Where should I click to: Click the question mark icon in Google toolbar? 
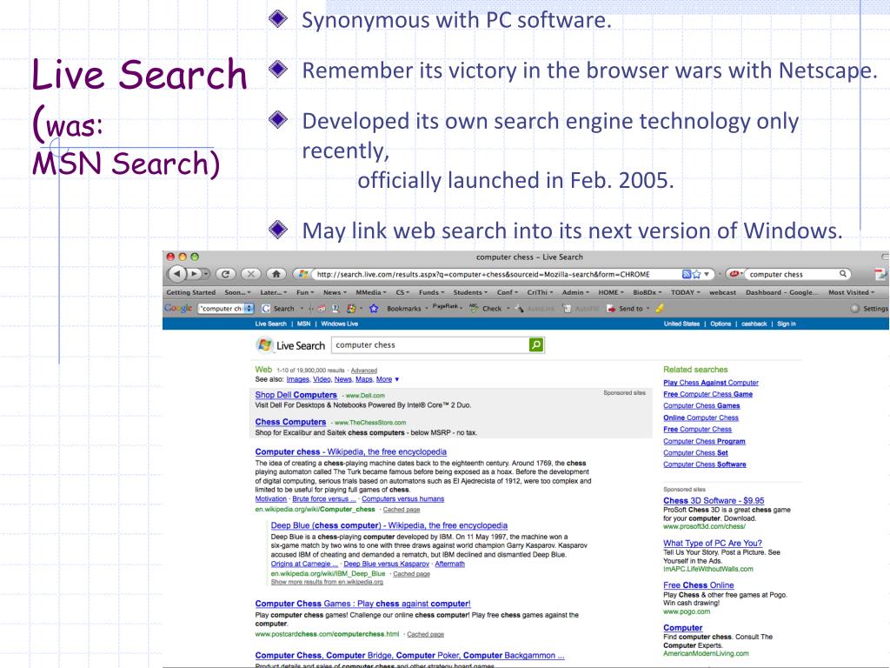335,309
